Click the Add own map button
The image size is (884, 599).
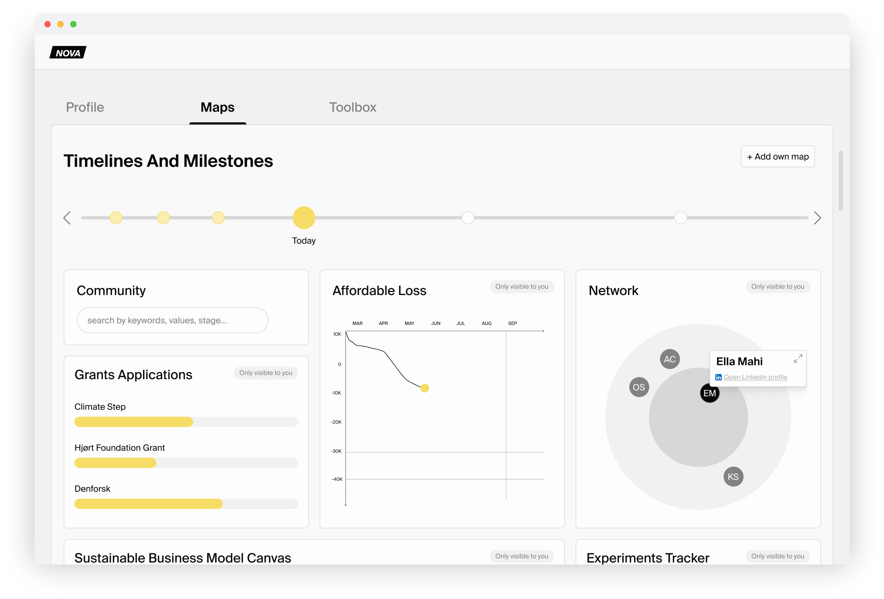point(777,157)
